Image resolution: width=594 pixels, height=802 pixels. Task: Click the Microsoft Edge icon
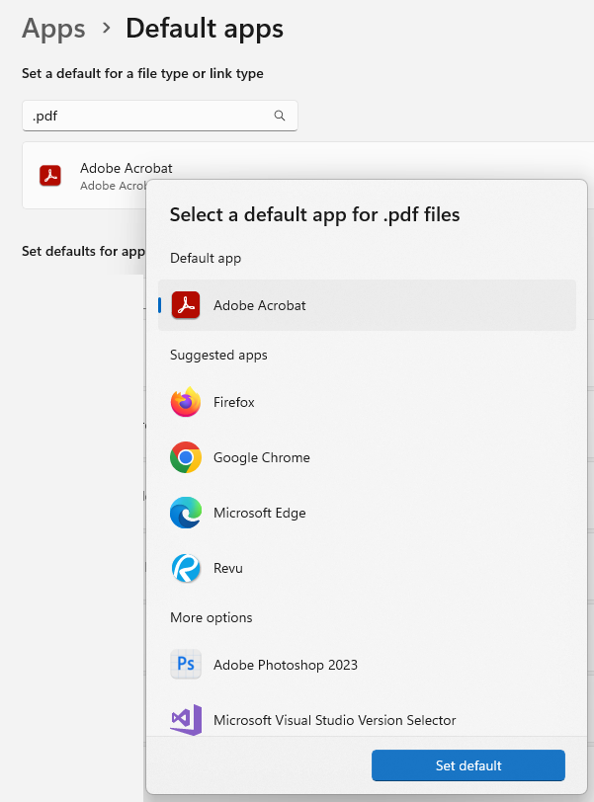click(x=185, y=513)
